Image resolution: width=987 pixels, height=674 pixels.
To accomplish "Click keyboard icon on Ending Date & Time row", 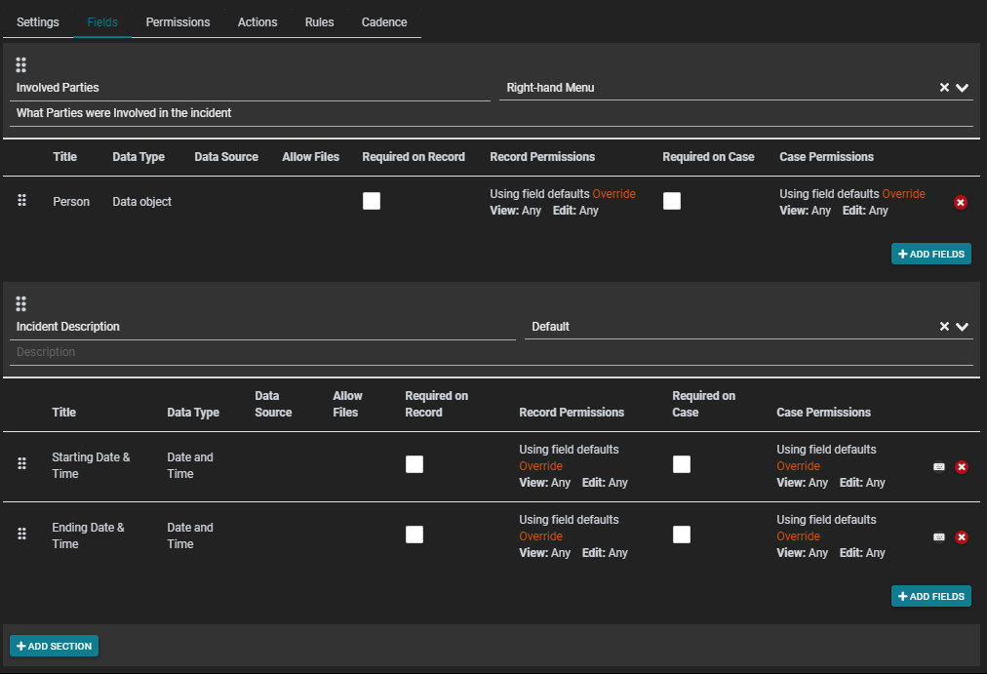I will point(938,536).
